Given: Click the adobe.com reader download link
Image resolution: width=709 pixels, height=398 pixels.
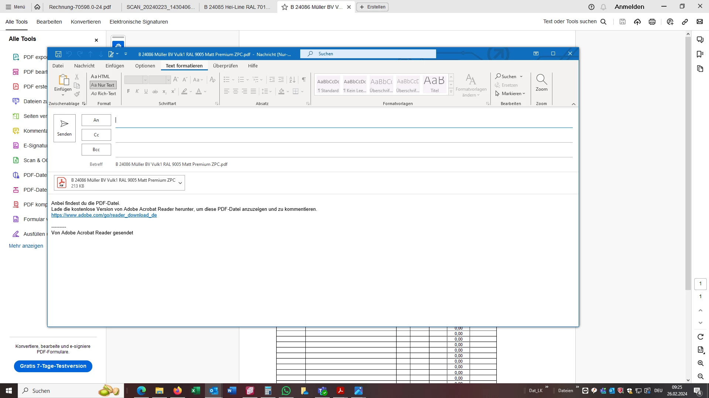Looking at the screenshot, I should tap(104, 215).
